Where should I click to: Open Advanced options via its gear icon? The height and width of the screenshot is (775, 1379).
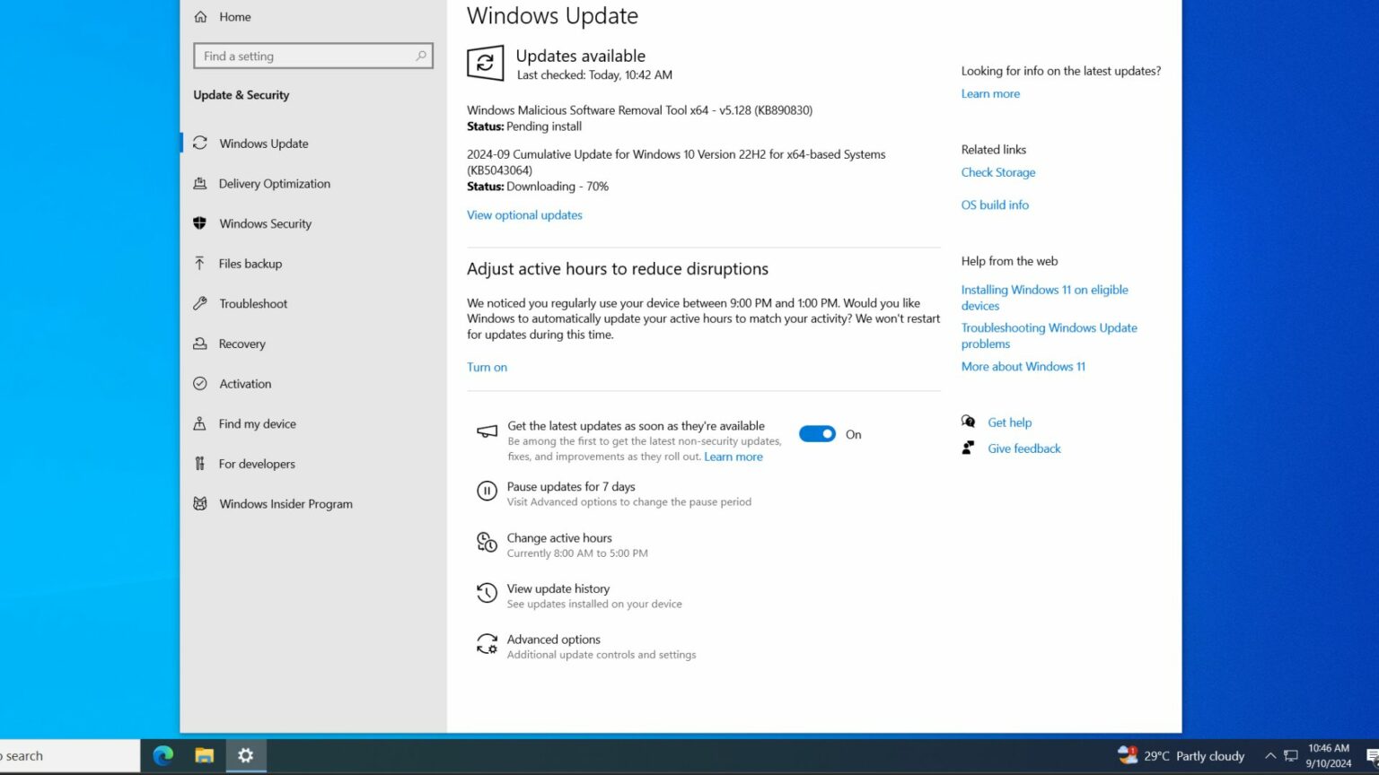pos(487,644)
